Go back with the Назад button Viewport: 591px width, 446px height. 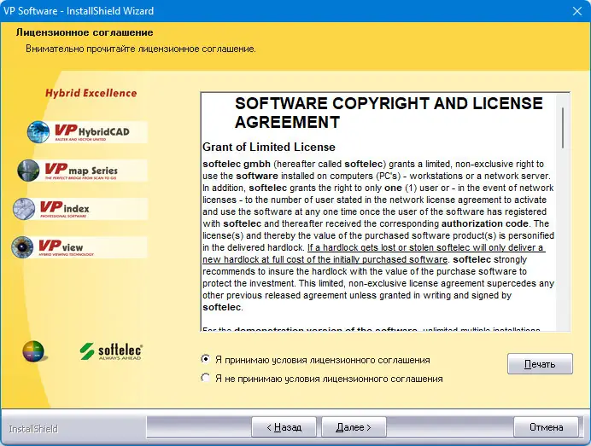click(x=284, y=427)
